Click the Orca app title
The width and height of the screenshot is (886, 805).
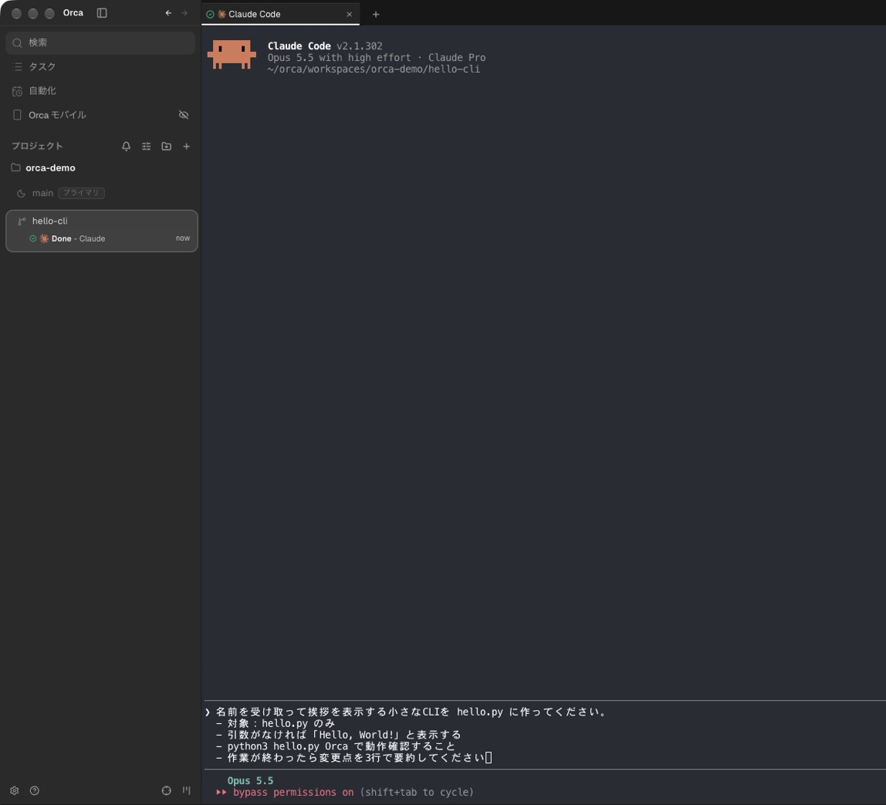point(73,13)
